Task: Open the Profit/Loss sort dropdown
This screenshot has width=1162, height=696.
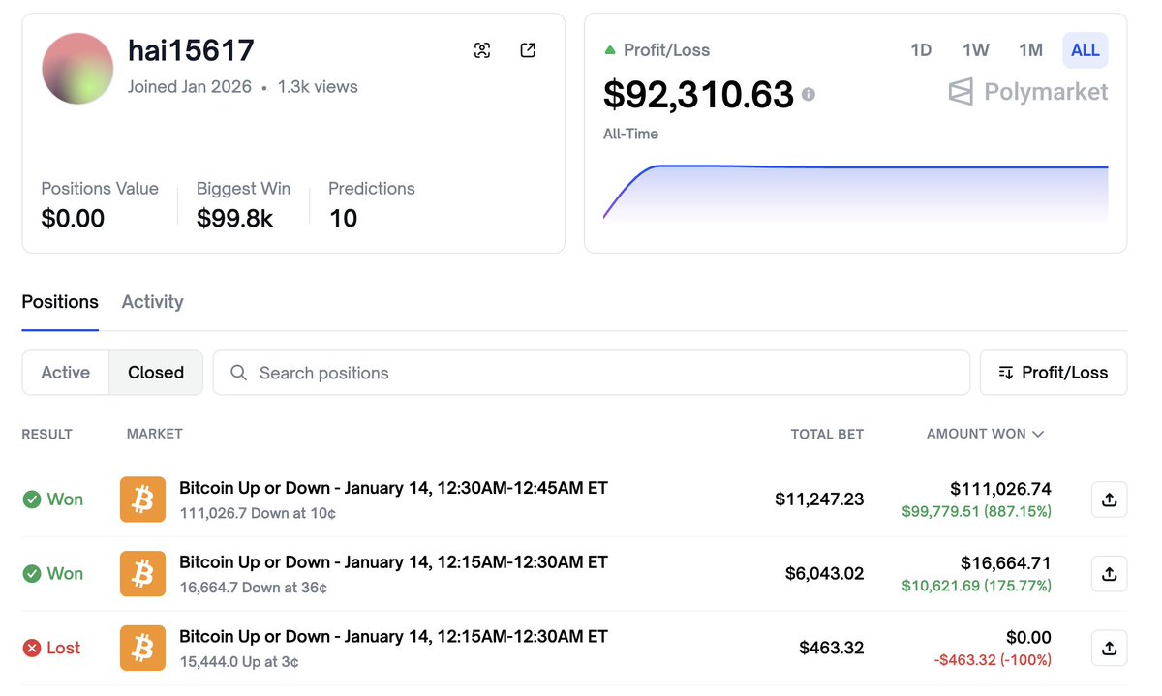Action: (1053, 372)
